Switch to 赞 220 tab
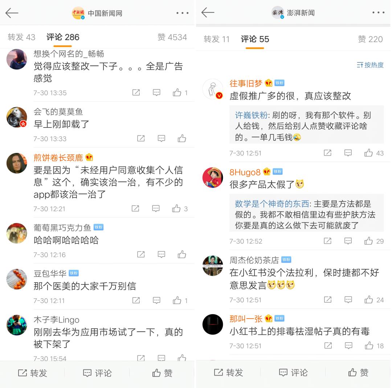The image size is (392, 388). point(370,39)
